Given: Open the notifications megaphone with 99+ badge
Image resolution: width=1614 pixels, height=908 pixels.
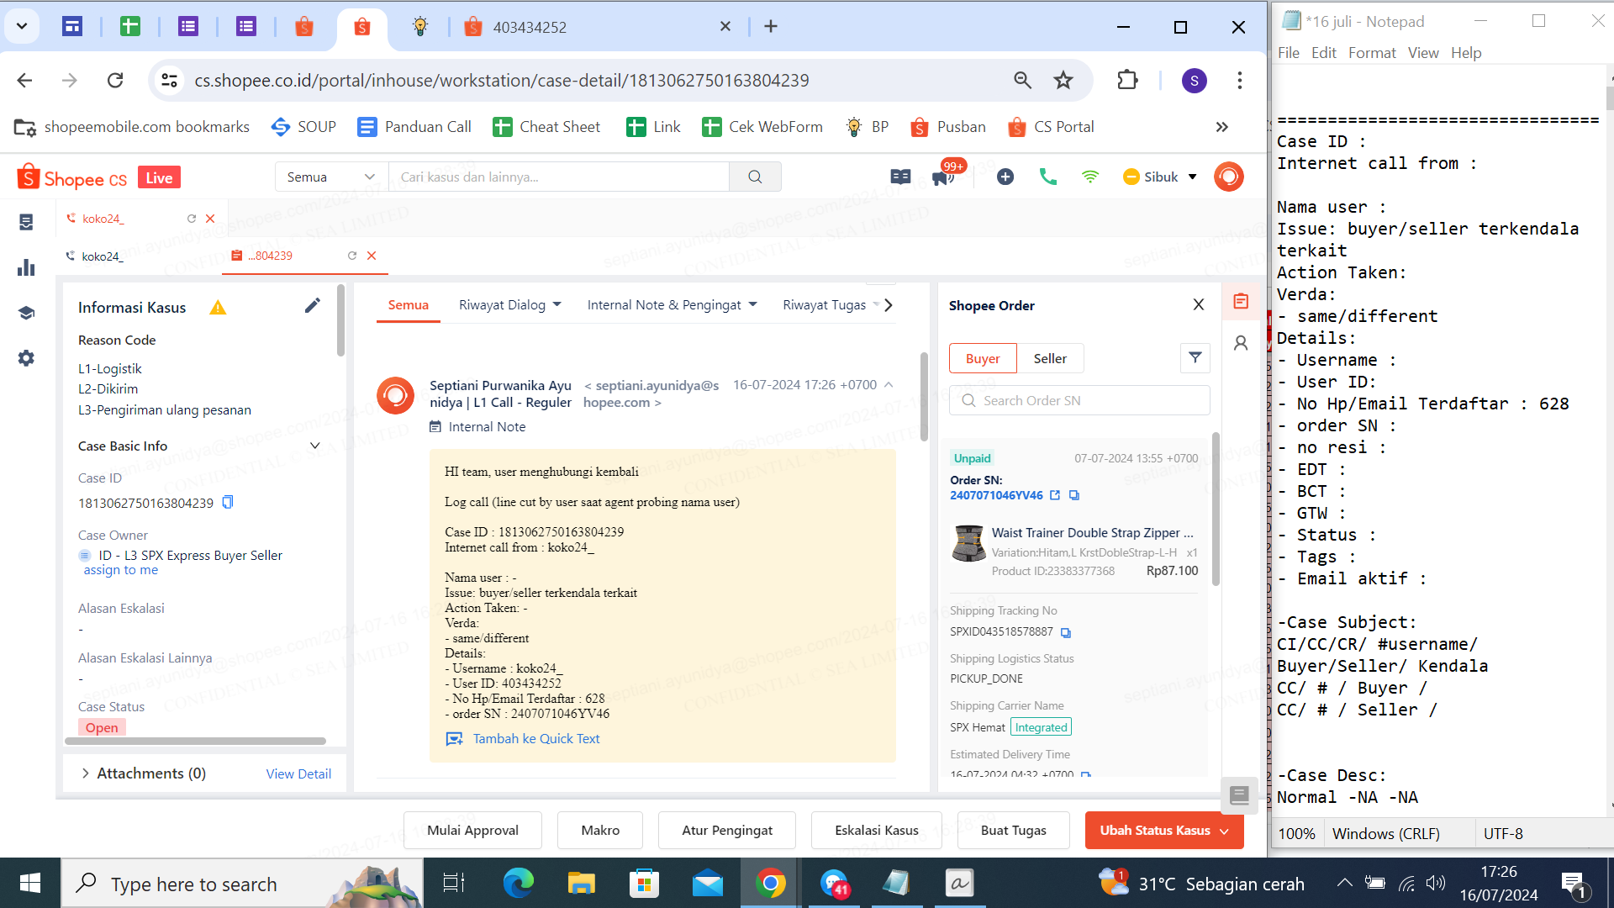Looking at the screenshot, I should [x=943, y=177].
